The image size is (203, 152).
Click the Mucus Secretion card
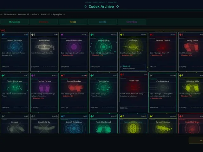click(x=15, y=52)
